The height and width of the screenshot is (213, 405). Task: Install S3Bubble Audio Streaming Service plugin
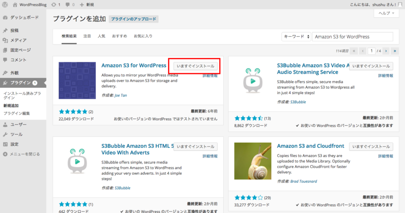pyautogui.click(x=371, y=66)
